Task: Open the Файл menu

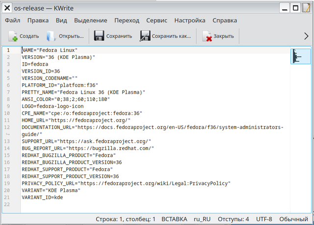Action: click(x=12, y=21)
